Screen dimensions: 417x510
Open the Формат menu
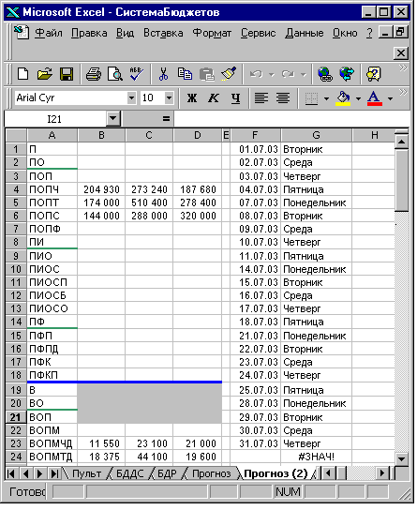tap(212, 33)
